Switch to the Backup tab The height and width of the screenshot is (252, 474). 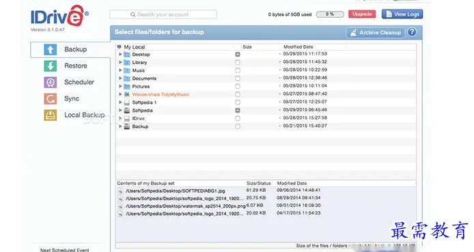[70, 50]
